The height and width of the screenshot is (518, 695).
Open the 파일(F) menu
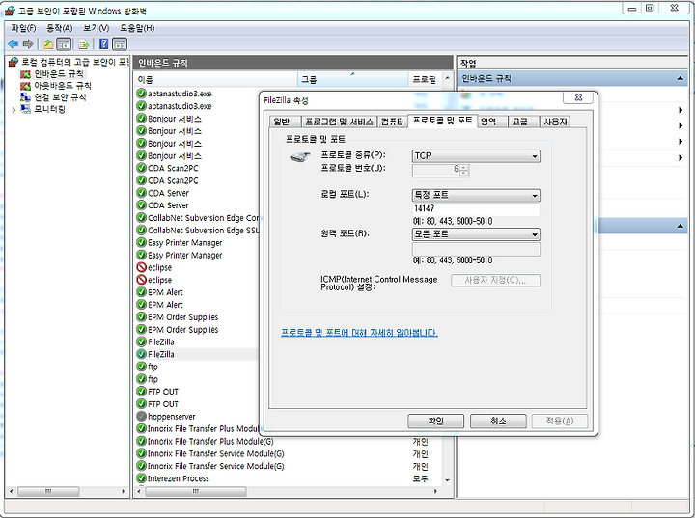[x=23, y=28]
